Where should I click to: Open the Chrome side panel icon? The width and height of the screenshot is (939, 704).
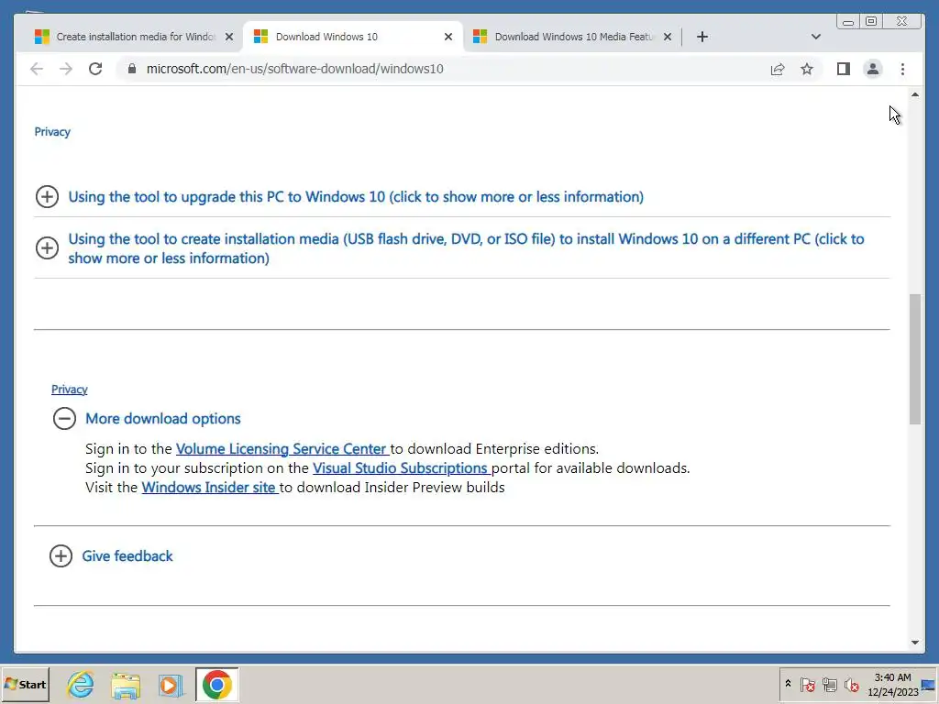[x=844, y=69]
